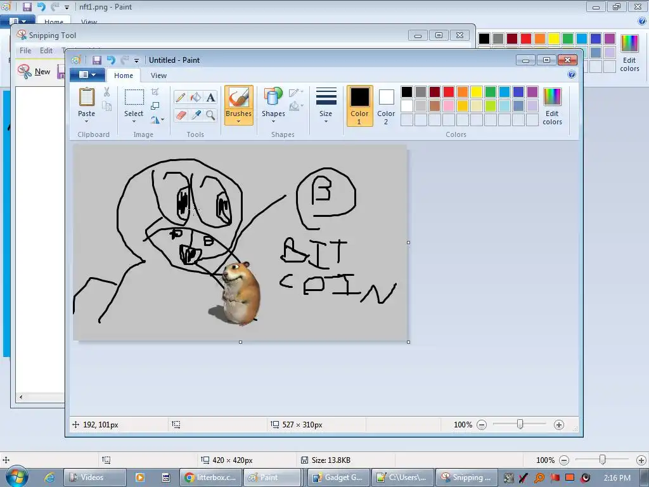Click the media player taskbar icon

point(139,477)
